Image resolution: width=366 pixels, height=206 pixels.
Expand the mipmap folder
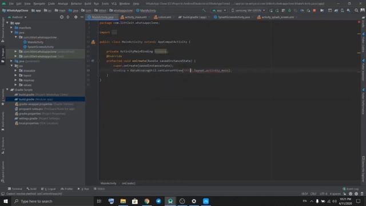pyautogui.click(x=15, y=80)
